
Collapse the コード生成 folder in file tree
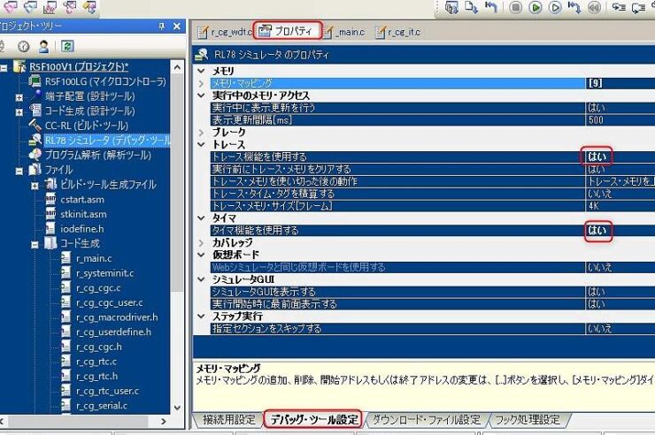point(35,243)
